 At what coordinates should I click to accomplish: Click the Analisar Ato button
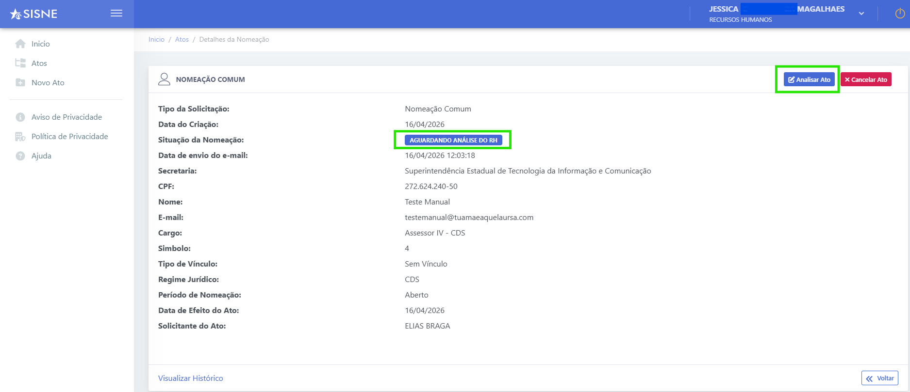tap(809, 79)
